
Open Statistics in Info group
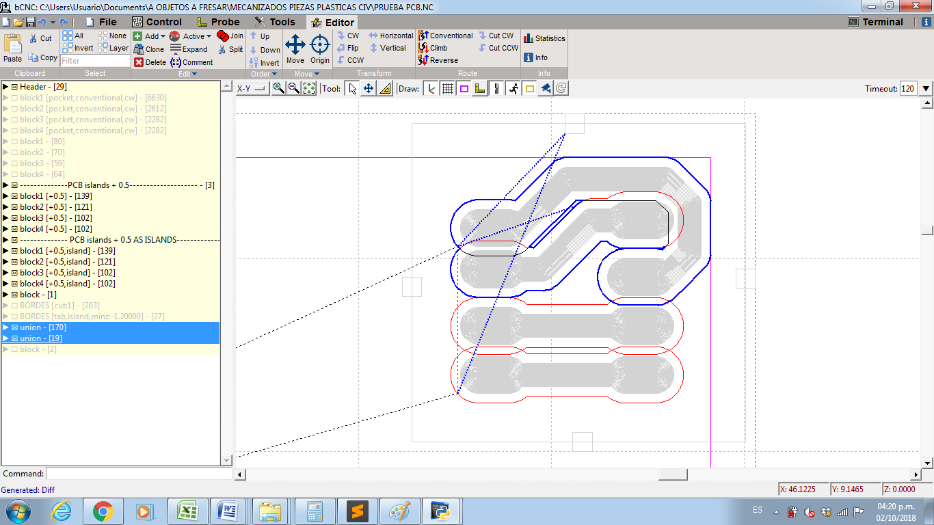tap(544, 38)
